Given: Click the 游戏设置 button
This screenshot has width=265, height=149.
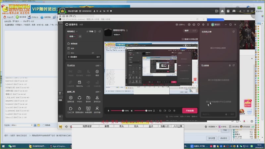Looking at the screenshot, I should click(x=212, y=138).
